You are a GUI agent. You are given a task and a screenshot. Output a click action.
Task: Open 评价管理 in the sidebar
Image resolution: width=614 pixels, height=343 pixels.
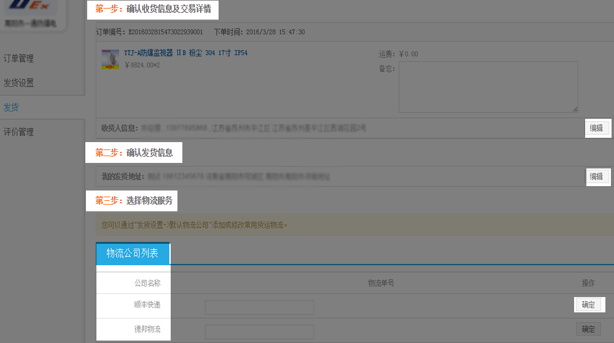coord(18,132)
